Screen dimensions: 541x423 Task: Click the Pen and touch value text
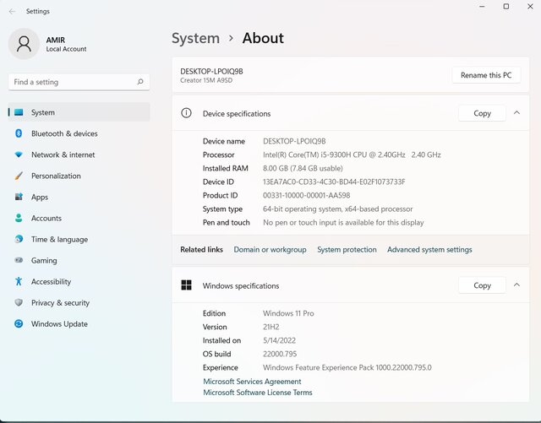(x=343, y=222)
